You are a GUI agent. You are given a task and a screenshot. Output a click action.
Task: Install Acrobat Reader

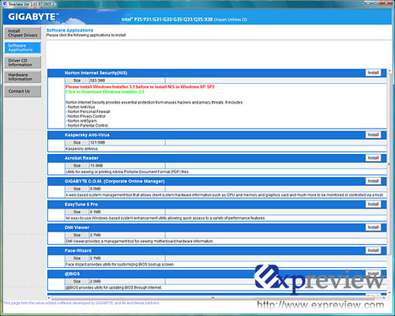(x=373, y=158)
